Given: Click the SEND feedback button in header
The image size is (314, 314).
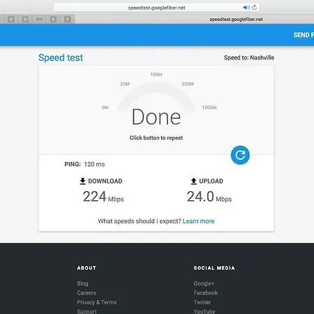Looking at the screenshot, I should [304, 35].
